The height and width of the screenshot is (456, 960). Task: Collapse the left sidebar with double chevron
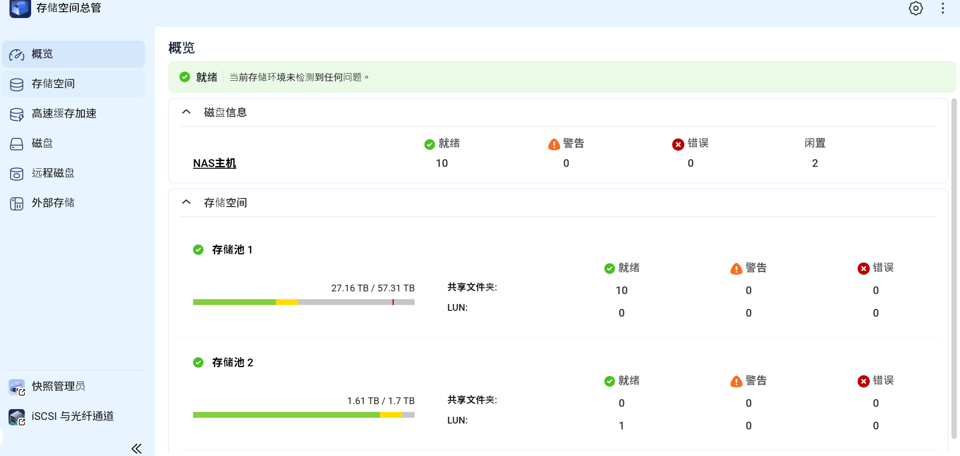click(x=136, y=448)
